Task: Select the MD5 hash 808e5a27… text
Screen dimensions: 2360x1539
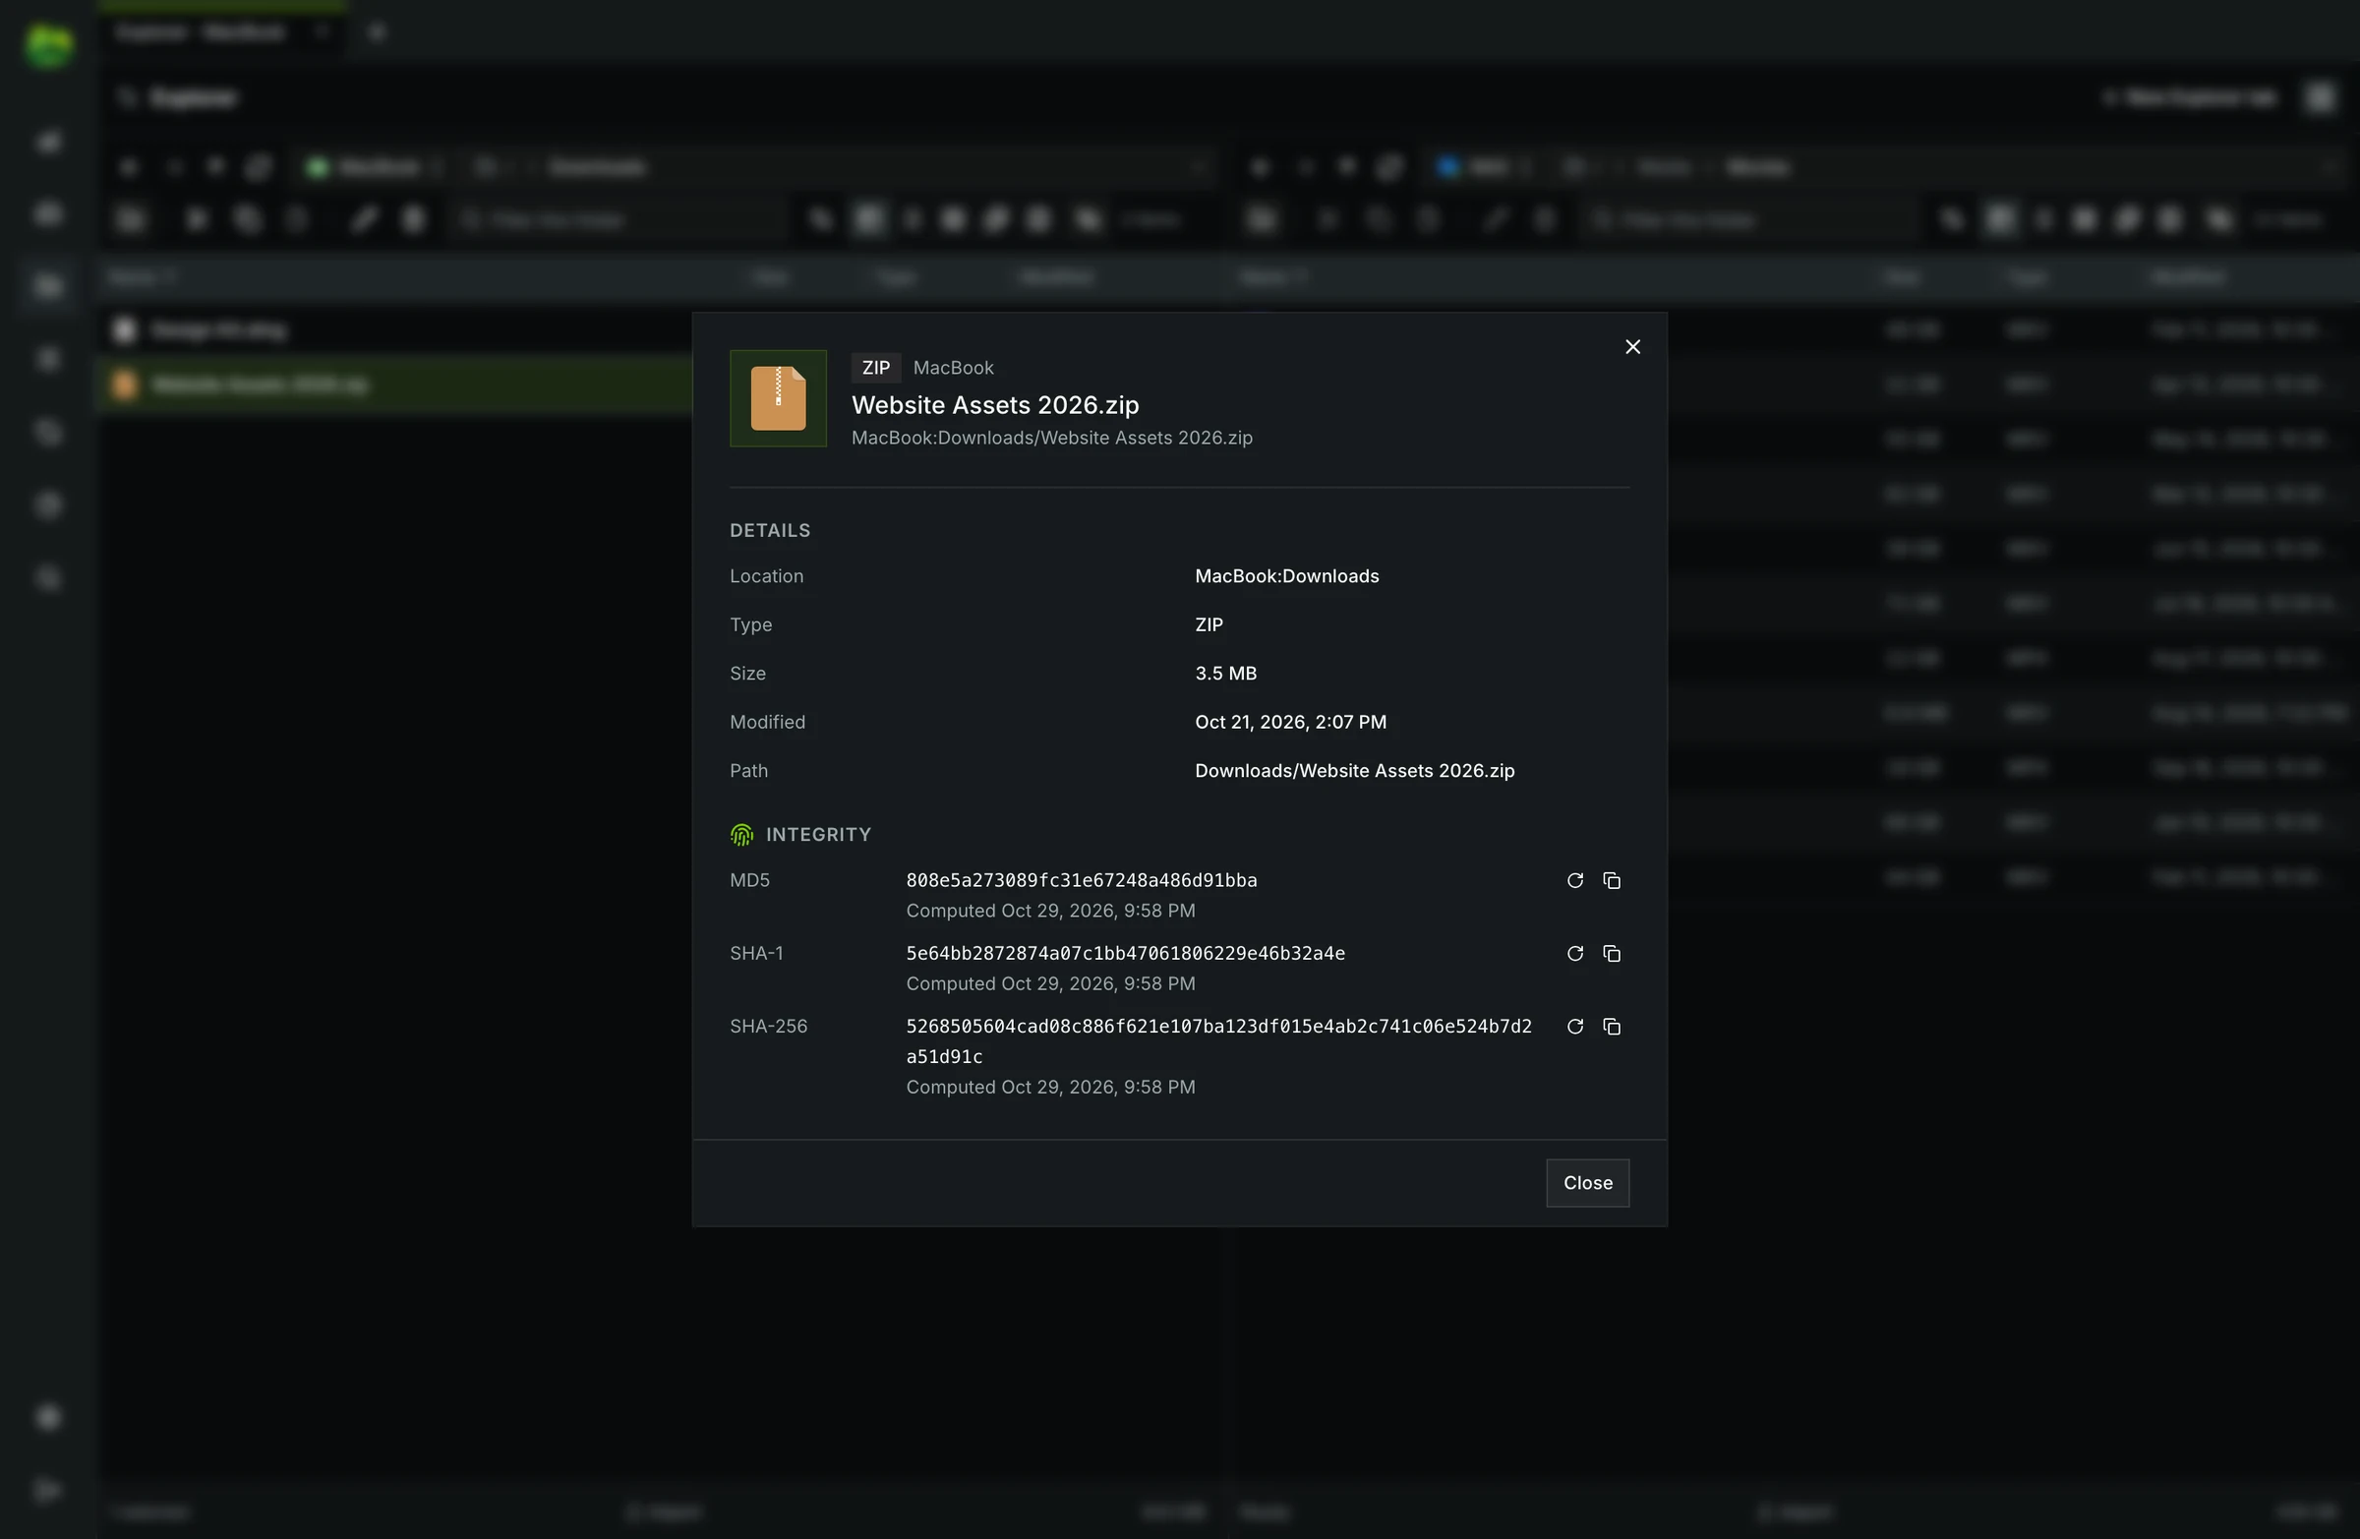Action: click(x=1081, y=880)
